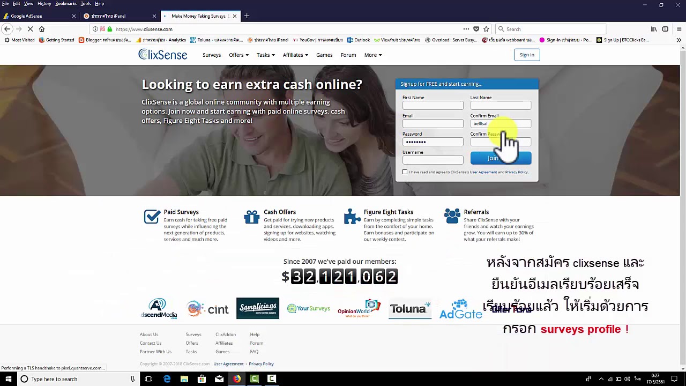This screenshot has height=386, width=686.
Task: Open Outlook bookmark in bookmarks toolbar
Action: pyautogui.click(x=359, y=40)
